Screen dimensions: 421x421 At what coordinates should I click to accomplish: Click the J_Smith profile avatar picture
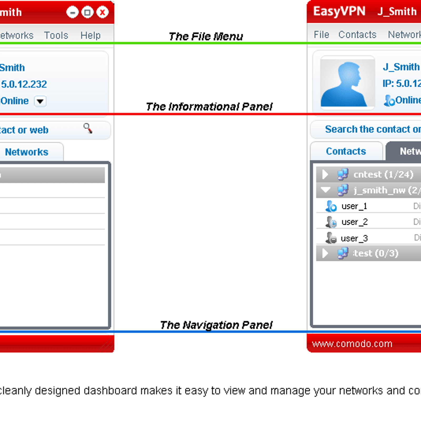(347, 83)
